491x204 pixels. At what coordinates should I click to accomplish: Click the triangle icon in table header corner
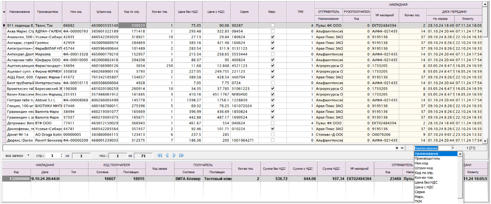4,12
